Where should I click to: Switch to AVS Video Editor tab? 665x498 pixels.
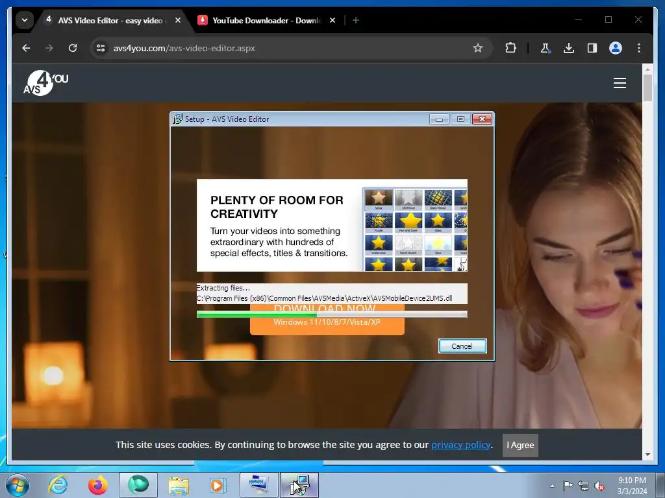click(x=113, y=20)
